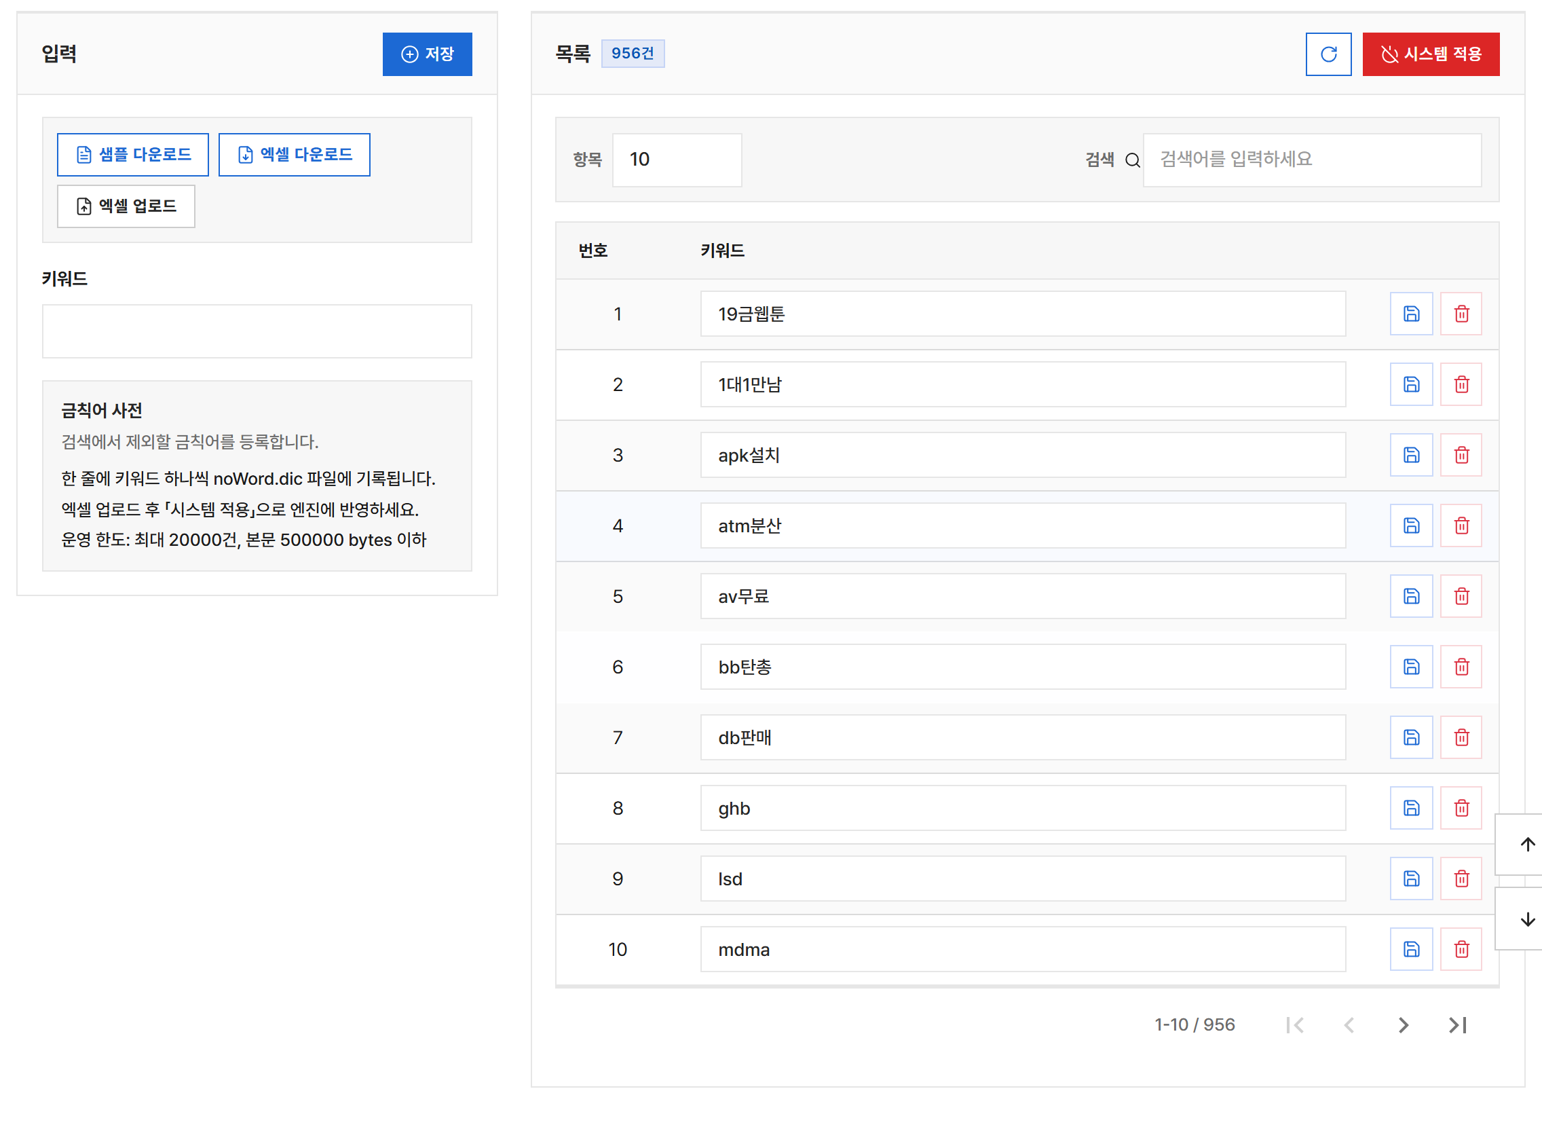This screenshot has height=1127, width=1542.
Task: Delete row 6 keyword bb탄총
Action: click(x=1461, y=667)
